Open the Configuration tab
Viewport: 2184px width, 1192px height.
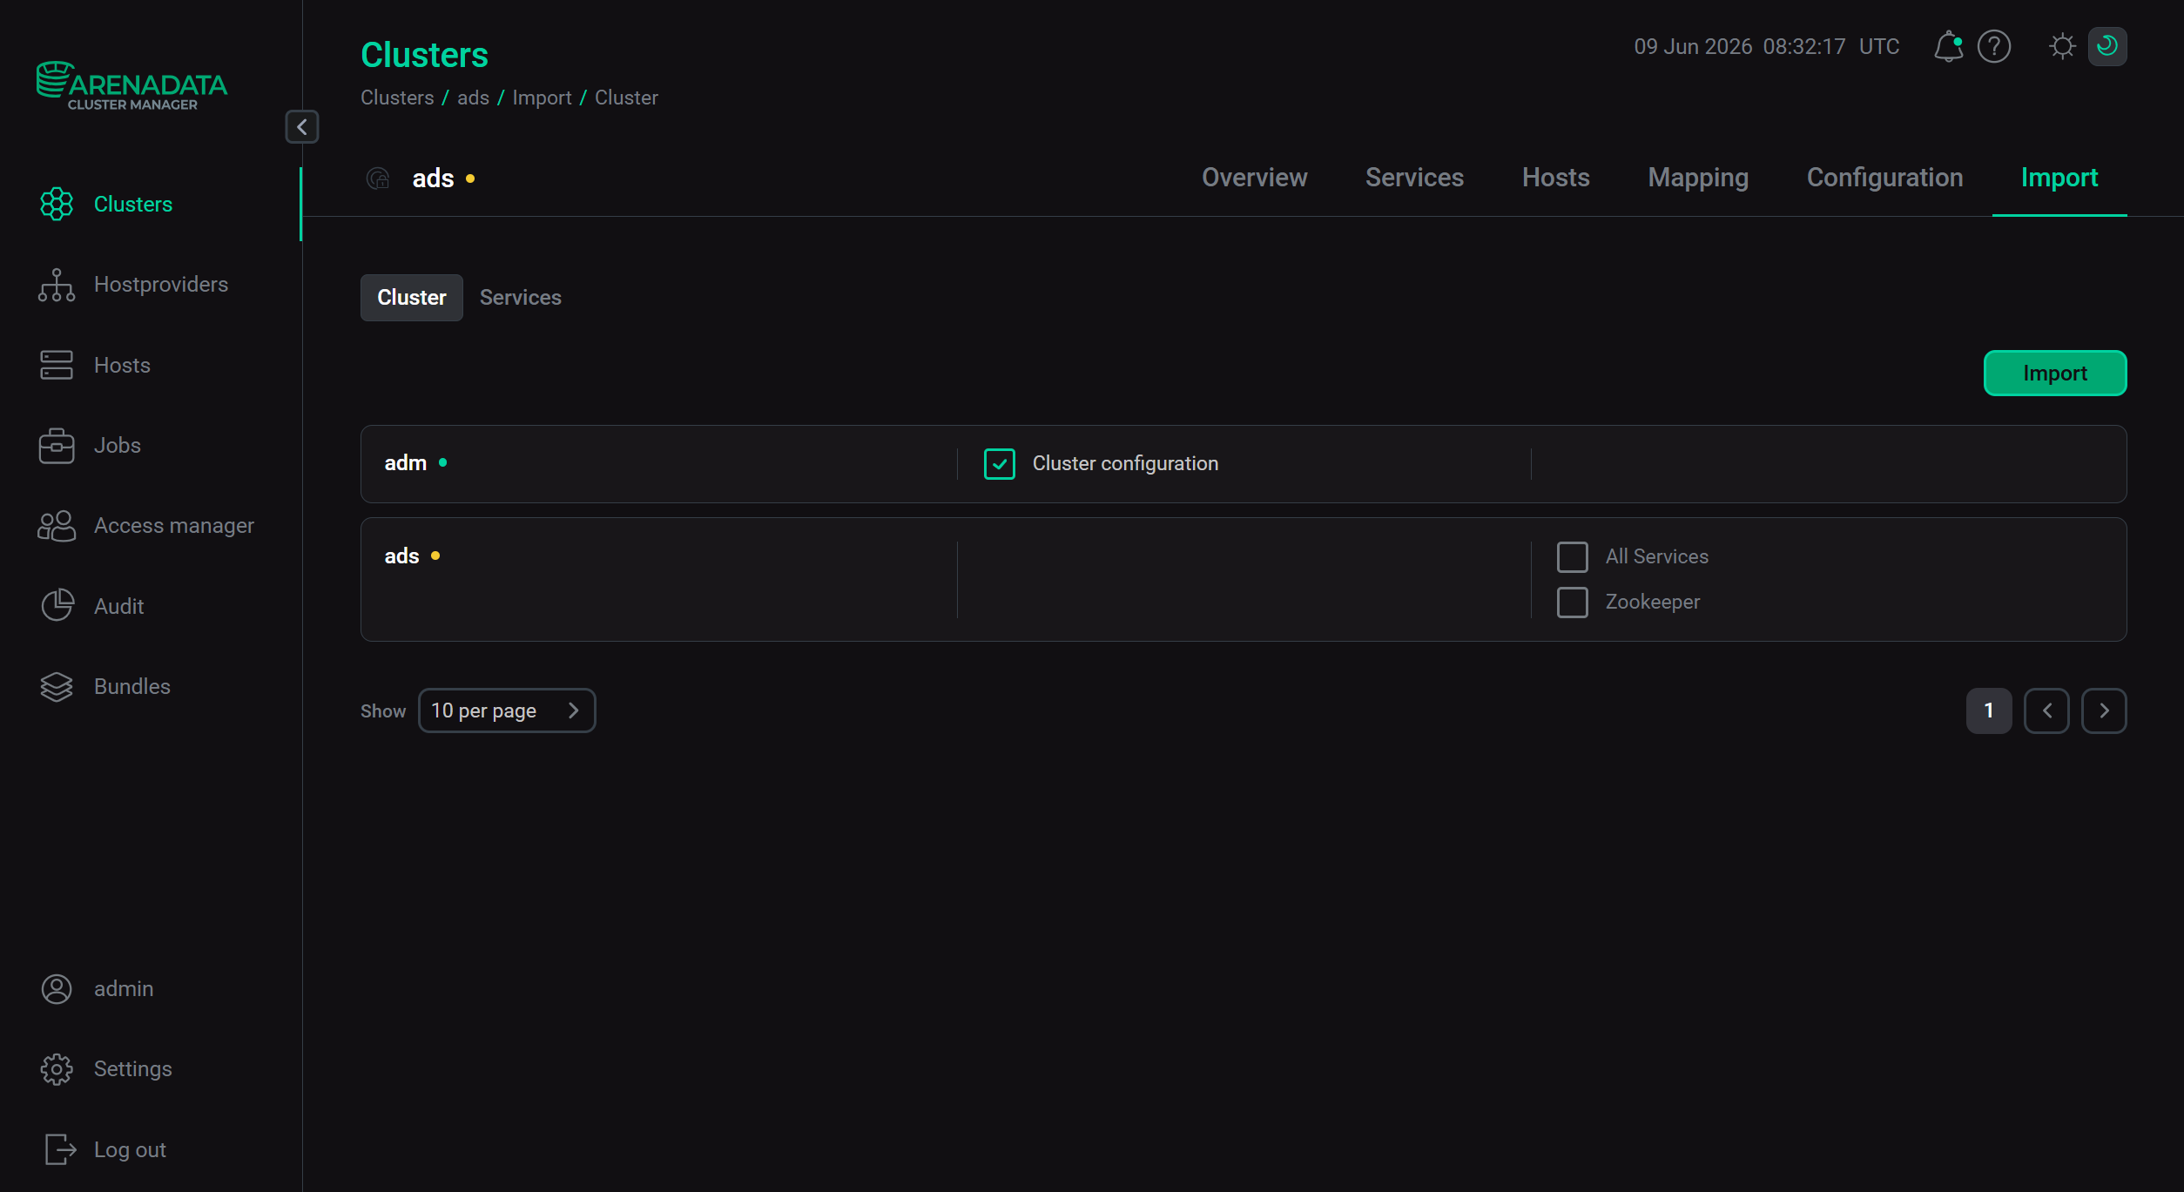(x=1884, y=178)
